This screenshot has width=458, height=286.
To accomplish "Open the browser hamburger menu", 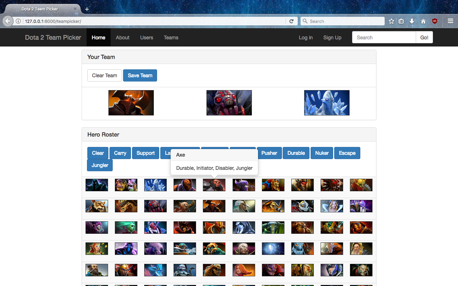I will point(450,21).
